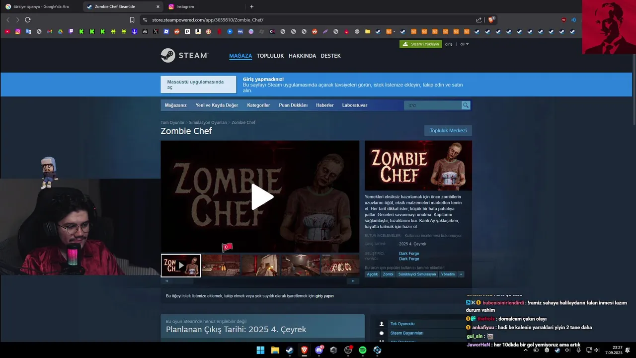The image size is (636, 358).
Task: Open Google Drive bookmark icon
Action: click(60, 31)
